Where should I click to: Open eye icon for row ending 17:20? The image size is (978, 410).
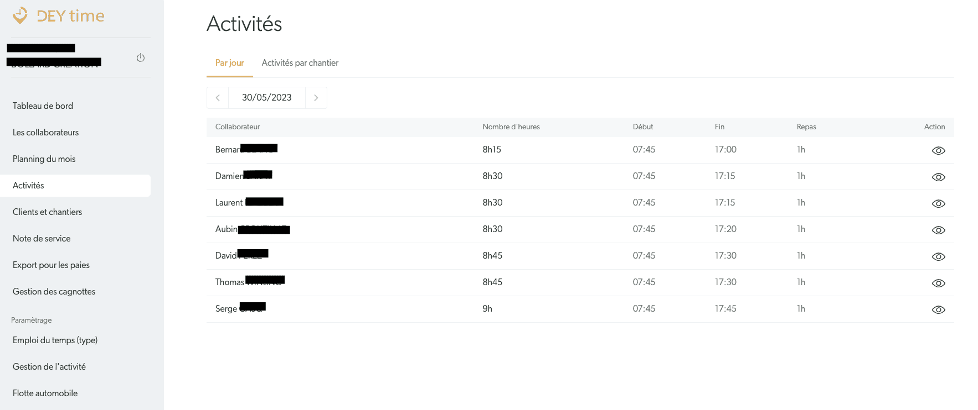click(938, 230)
